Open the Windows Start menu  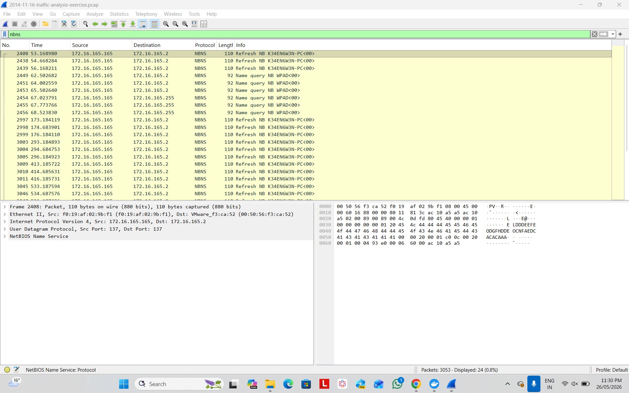pos(124,384)
